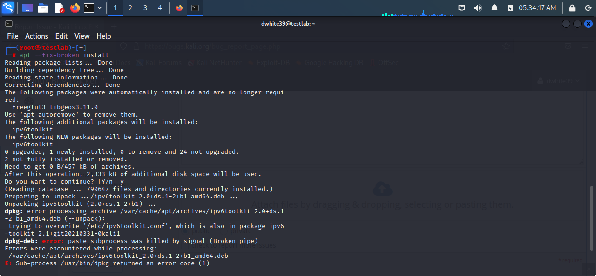The width and height of the screenshot is (596, 276).
Task: Click the show desktop panel icon
Action: coord(27,8)
